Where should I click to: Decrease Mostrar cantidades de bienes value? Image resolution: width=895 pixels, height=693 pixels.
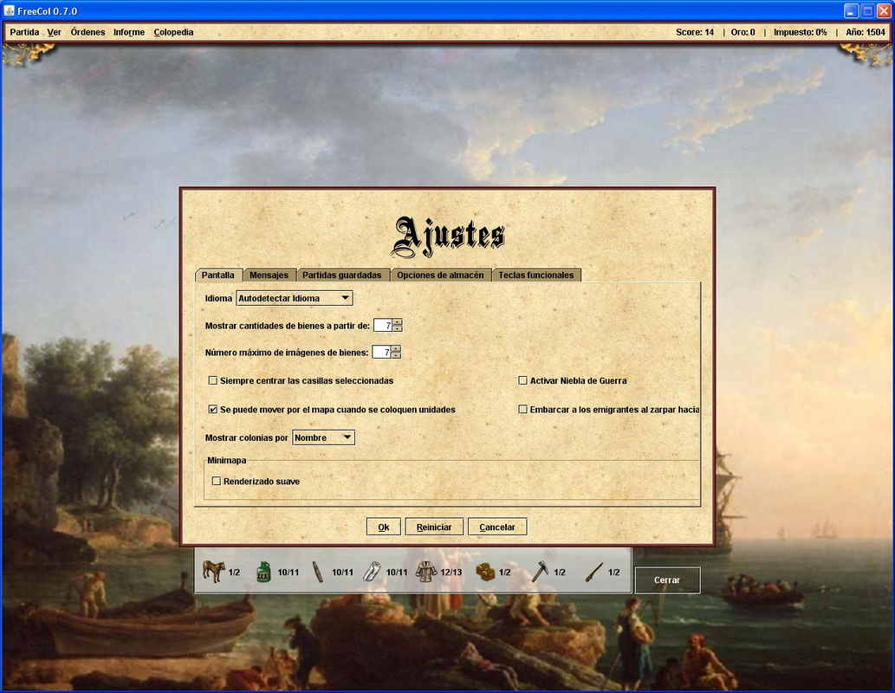coord(398,329)
